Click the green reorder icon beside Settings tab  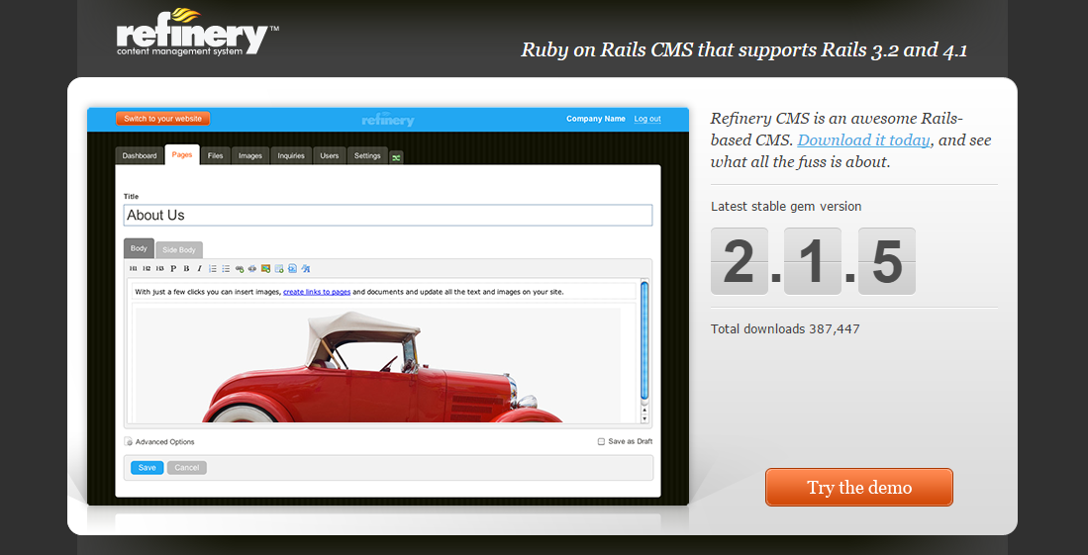[396, 157]
